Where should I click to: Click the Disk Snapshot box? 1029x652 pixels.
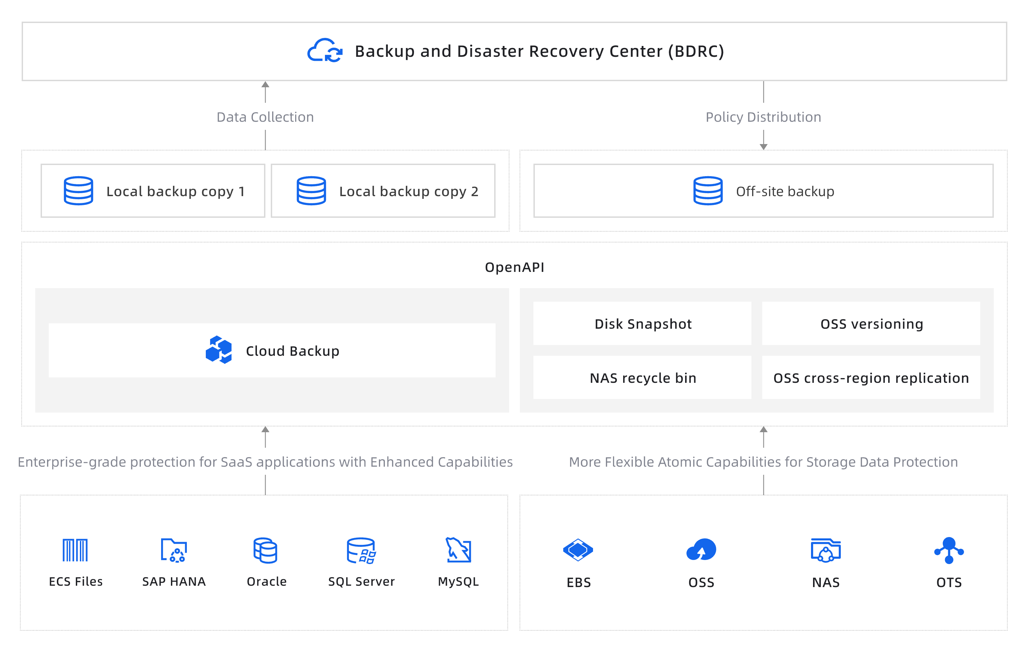(x=642, y=324)
